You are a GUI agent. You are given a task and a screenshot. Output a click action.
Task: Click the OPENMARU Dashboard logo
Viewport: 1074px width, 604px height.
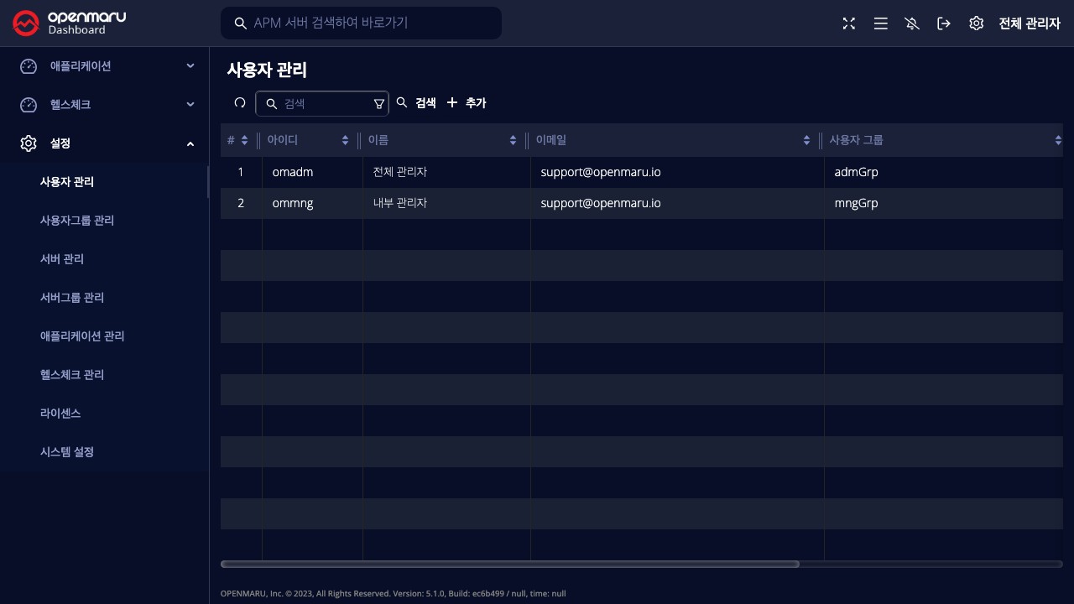click(70, 23)
